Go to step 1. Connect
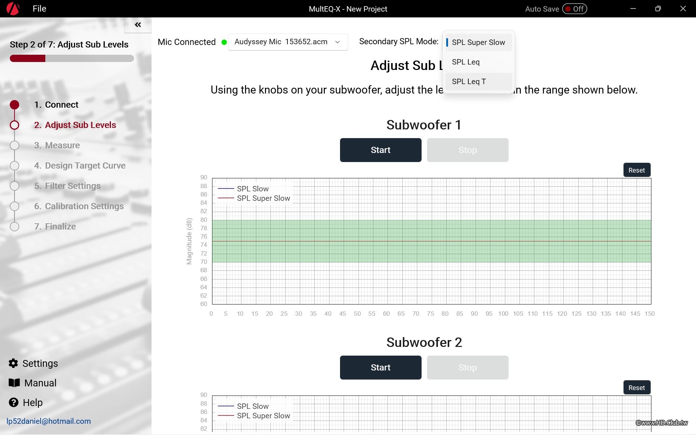Viewport: 696px width, 435px height. [56, 105]
